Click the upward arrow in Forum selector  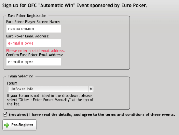[91, 88]
